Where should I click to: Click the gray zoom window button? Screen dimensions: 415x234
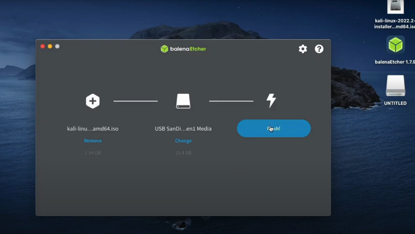[57, 46]
